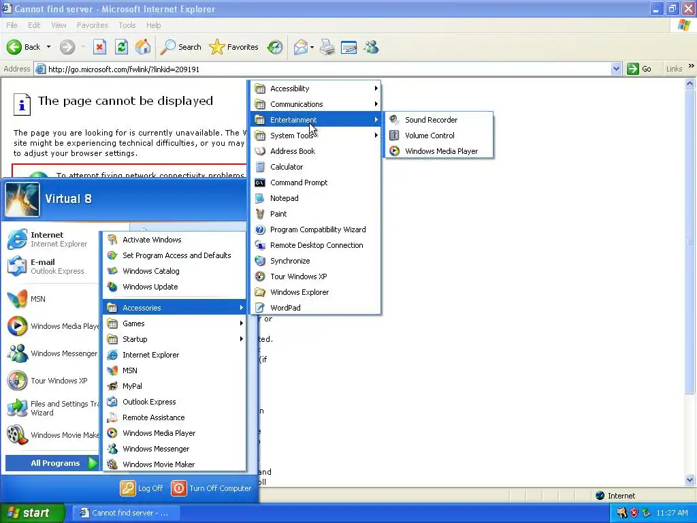
Task: Open the Back button history dropdown arrow
Action: coord(48,47)
